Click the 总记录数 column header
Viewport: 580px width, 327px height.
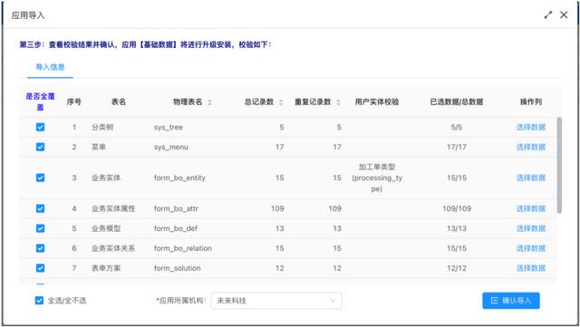(x=259, y=101)
